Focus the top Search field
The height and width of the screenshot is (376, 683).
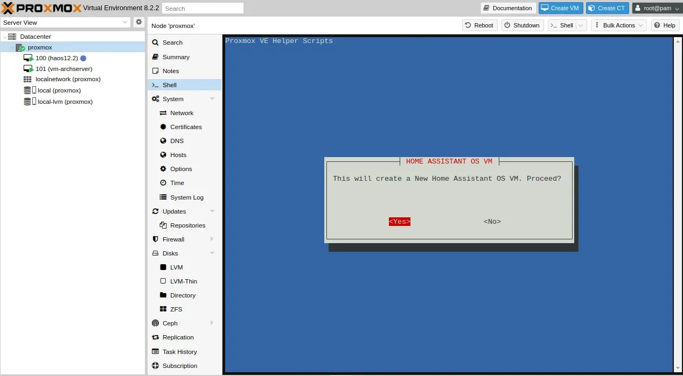click(203, 9)
